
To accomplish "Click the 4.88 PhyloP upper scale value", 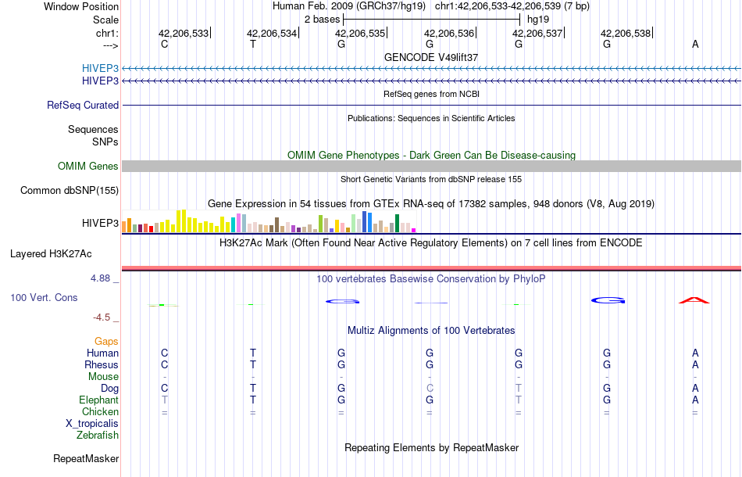I will point(100,278).
